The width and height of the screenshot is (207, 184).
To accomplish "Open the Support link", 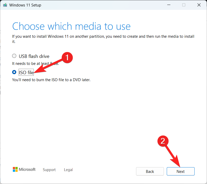I will point(49,170).
